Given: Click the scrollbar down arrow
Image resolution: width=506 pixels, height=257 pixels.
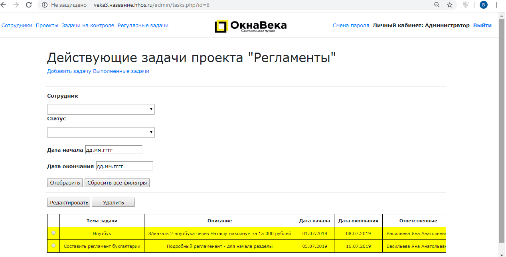Looking at the screenshot, I should [x=502, y=254].
